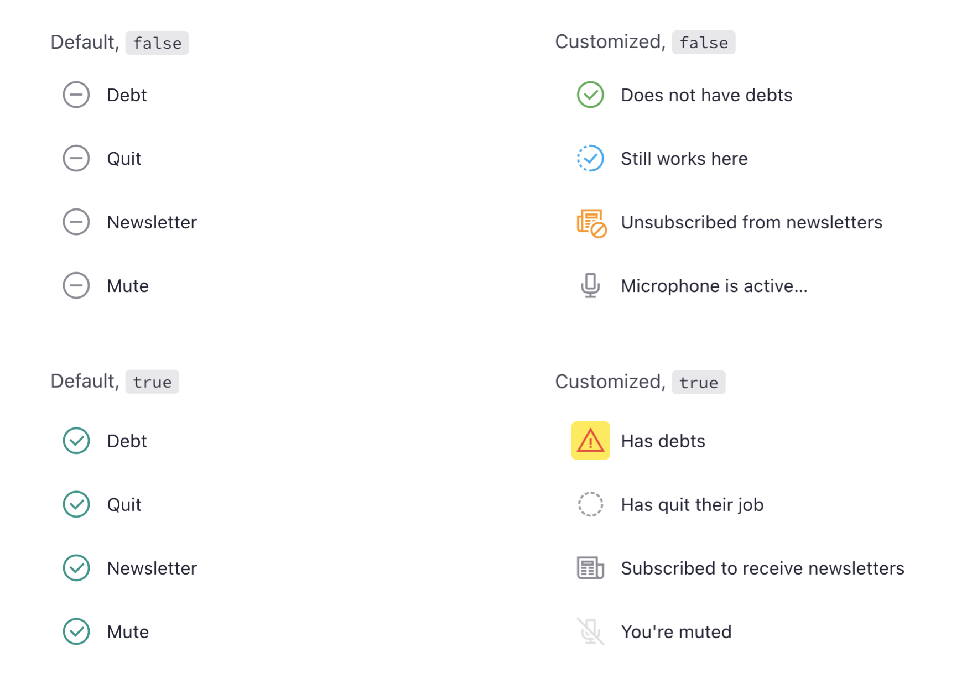
Task: Click the teal checkmark next to Newsletter
Action: pyautogui.click(x=76, y=568)
